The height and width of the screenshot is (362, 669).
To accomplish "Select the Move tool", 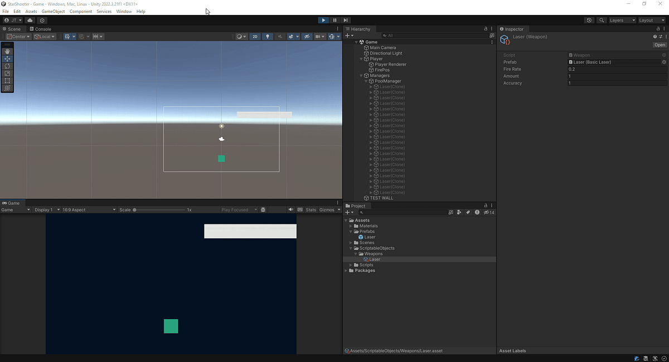I will click(x=7, y=58).
